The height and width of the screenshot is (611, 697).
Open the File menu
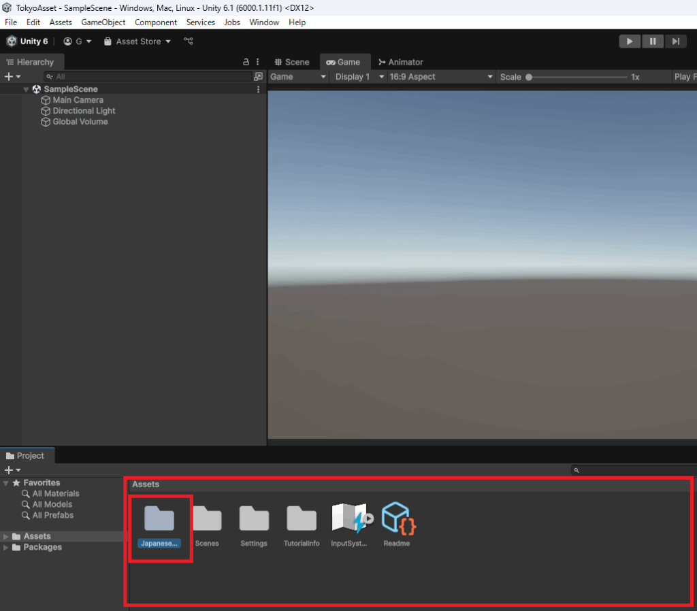coord(11,22)
